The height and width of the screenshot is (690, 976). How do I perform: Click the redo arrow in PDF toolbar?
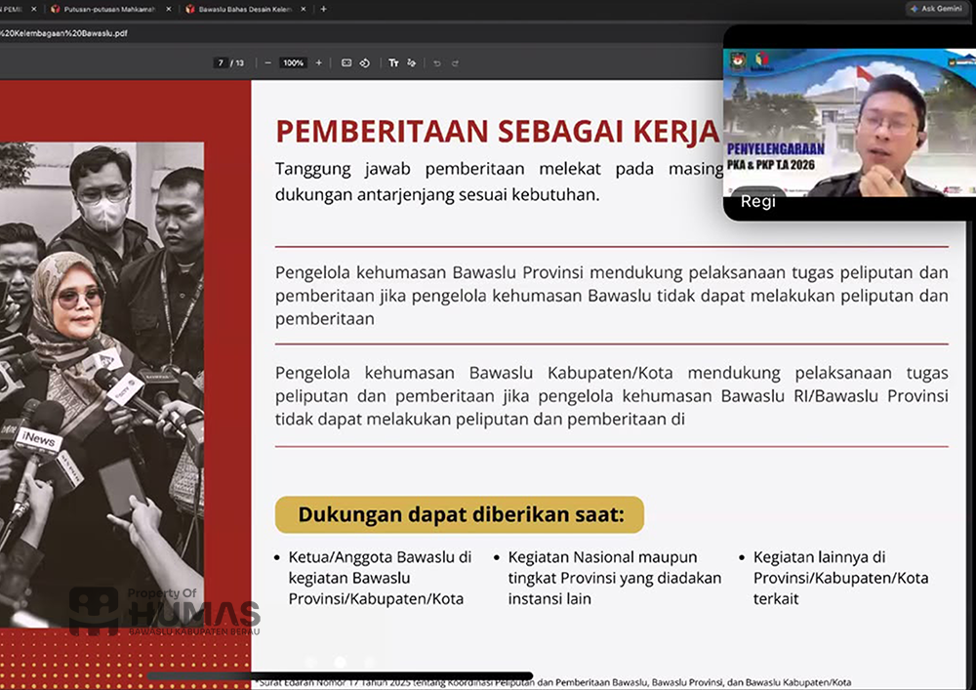pos(455,62)
